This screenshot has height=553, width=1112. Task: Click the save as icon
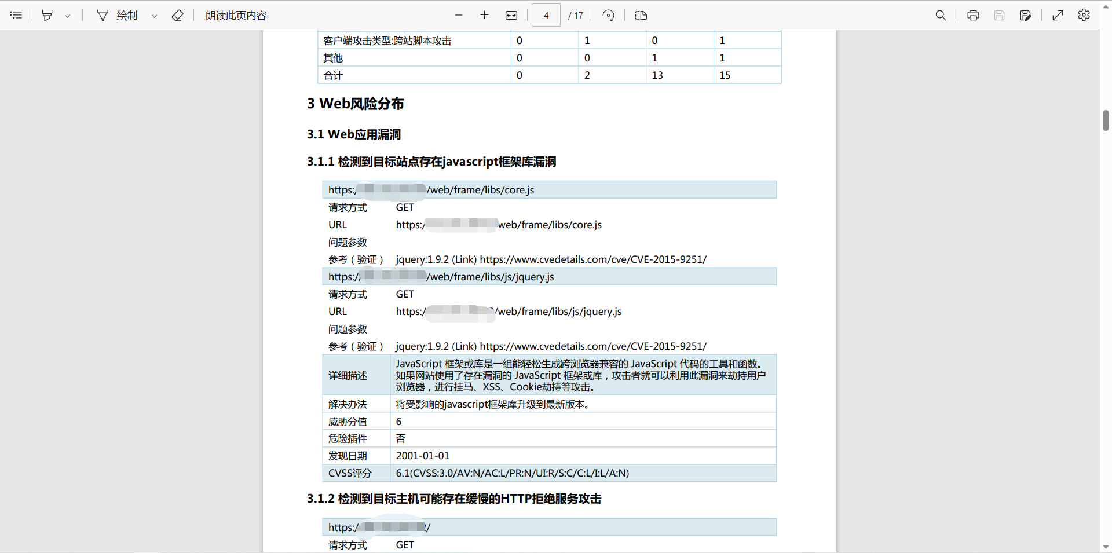pyautogui.click(x=1025, y=15)
